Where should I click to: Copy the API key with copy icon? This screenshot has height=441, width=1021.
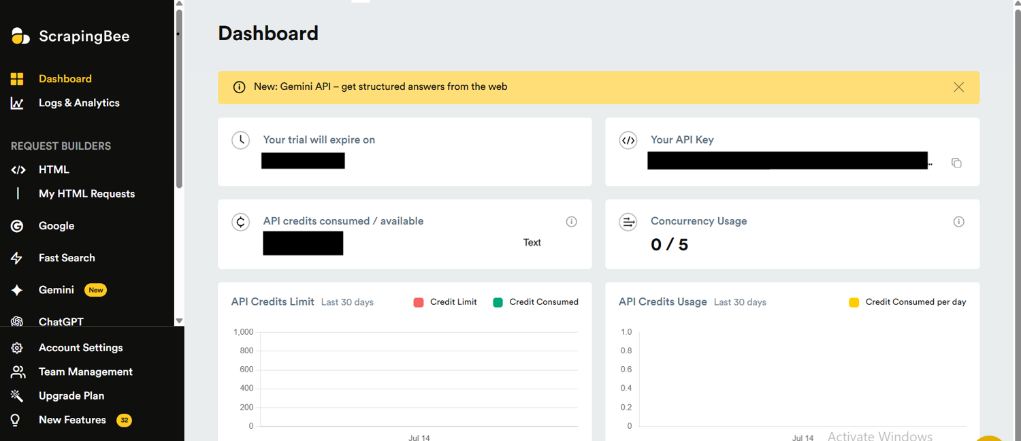956,163
